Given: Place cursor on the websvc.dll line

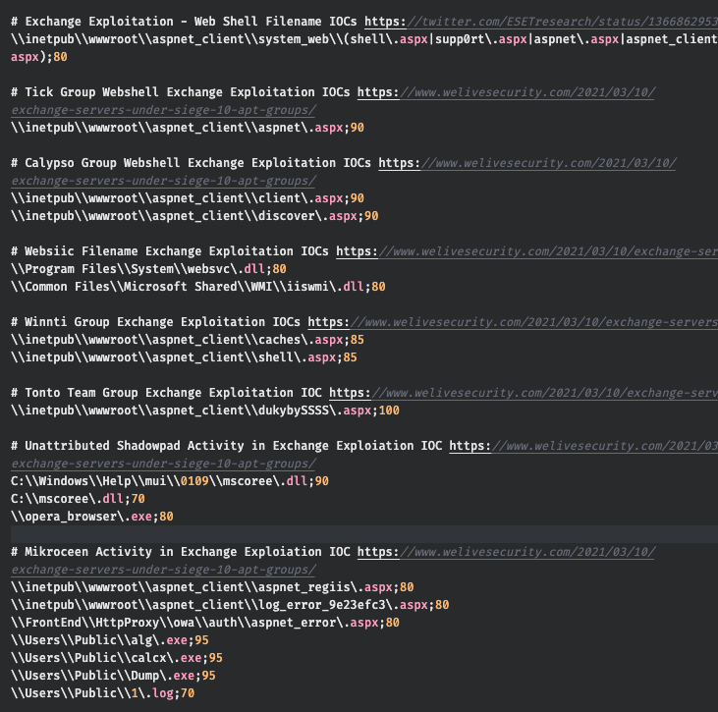Looking at the screenshot, I should 148,269.
